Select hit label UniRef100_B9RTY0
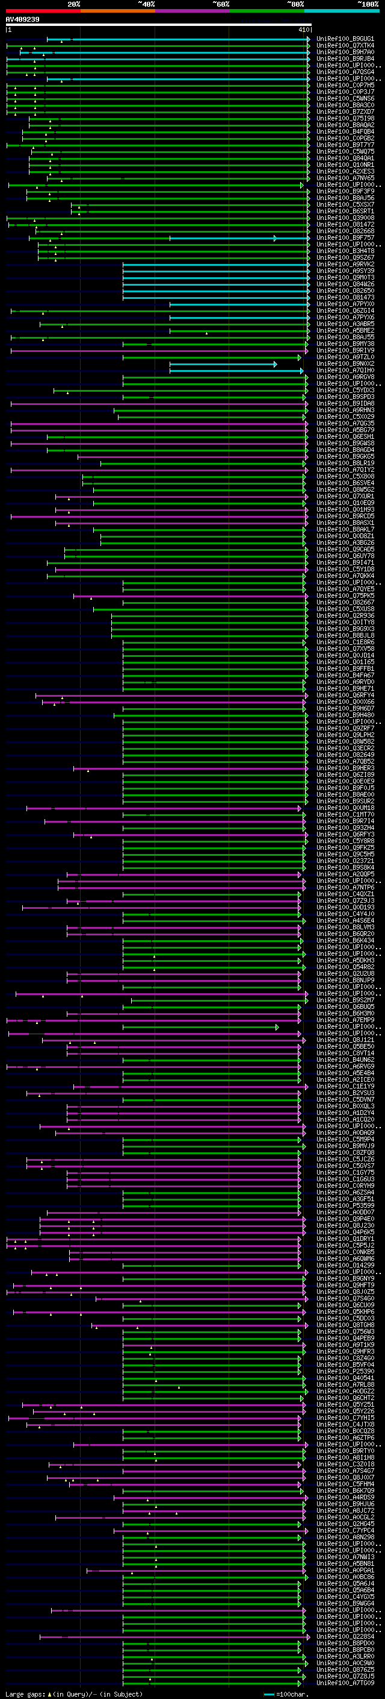385x1699 pixels. tap(345, 1450)
